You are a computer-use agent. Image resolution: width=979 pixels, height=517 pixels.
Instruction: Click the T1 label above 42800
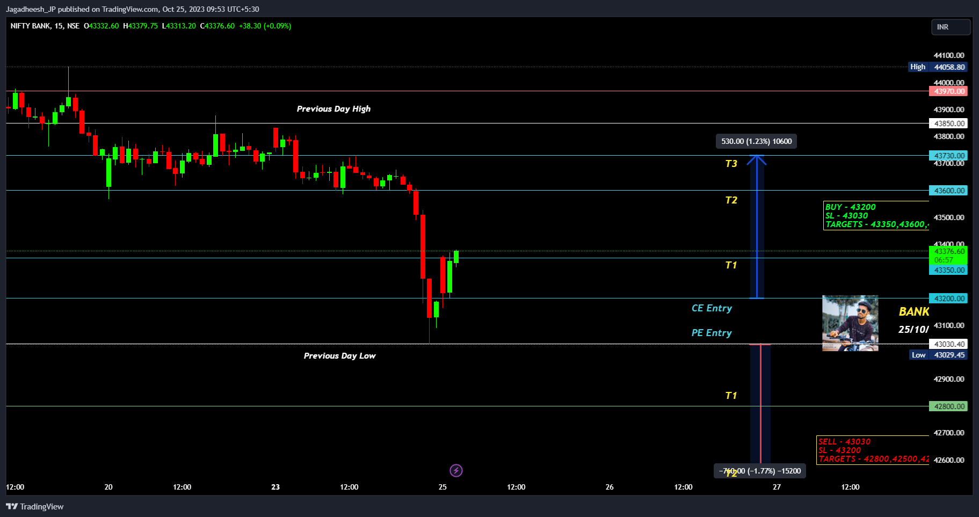(731, 396)
